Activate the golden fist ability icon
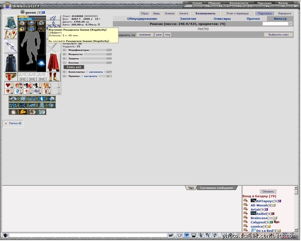301x241 pixels. tap(23, 112)
